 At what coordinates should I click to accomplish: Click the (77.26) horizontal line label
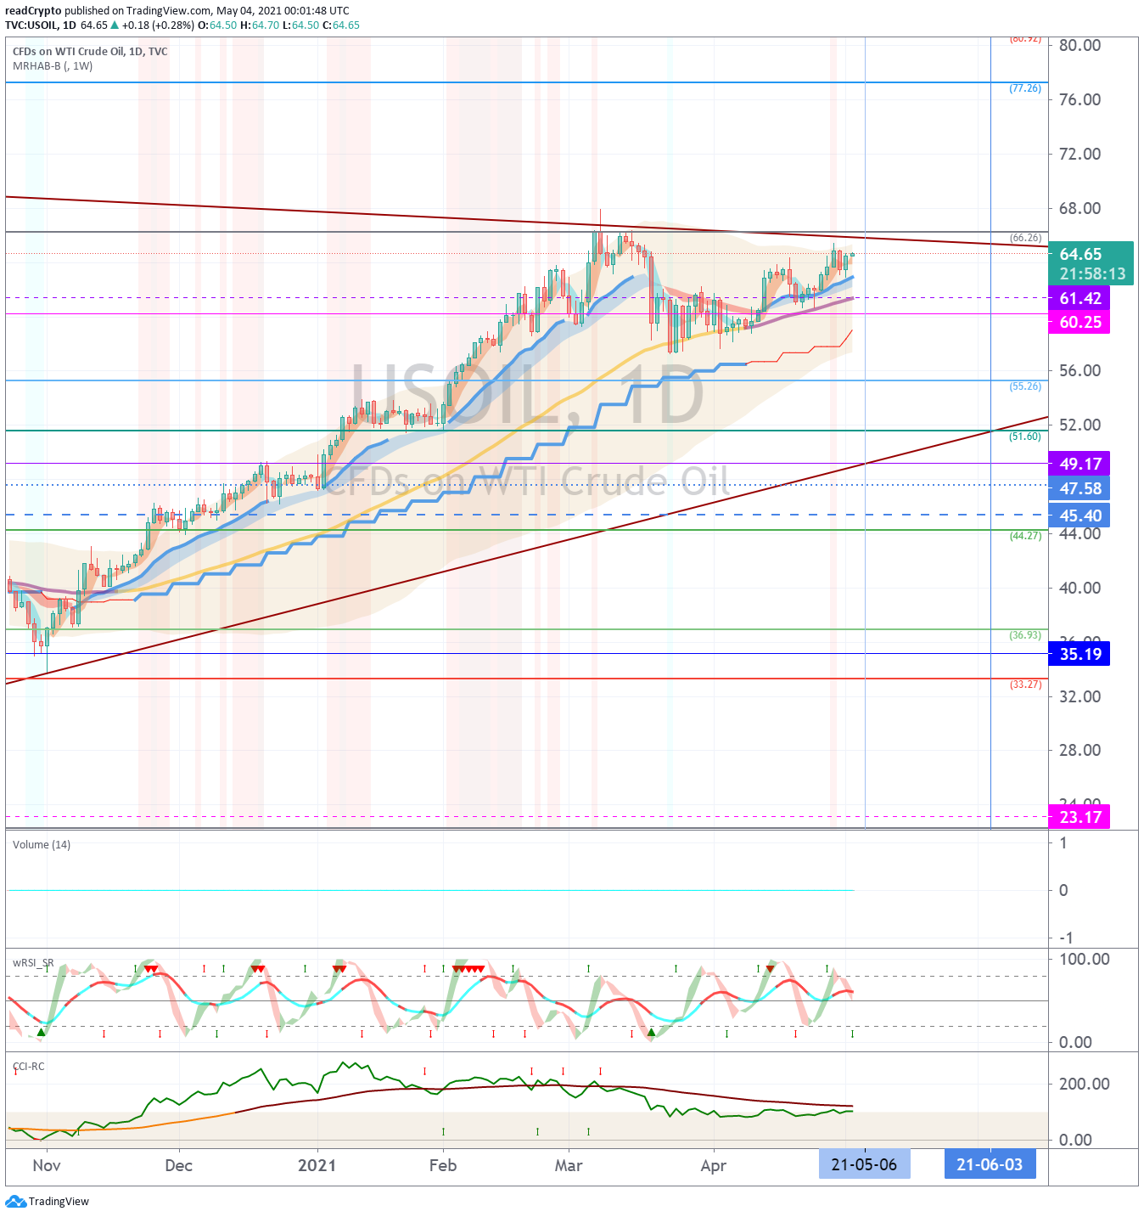(x=1025, y=88)
